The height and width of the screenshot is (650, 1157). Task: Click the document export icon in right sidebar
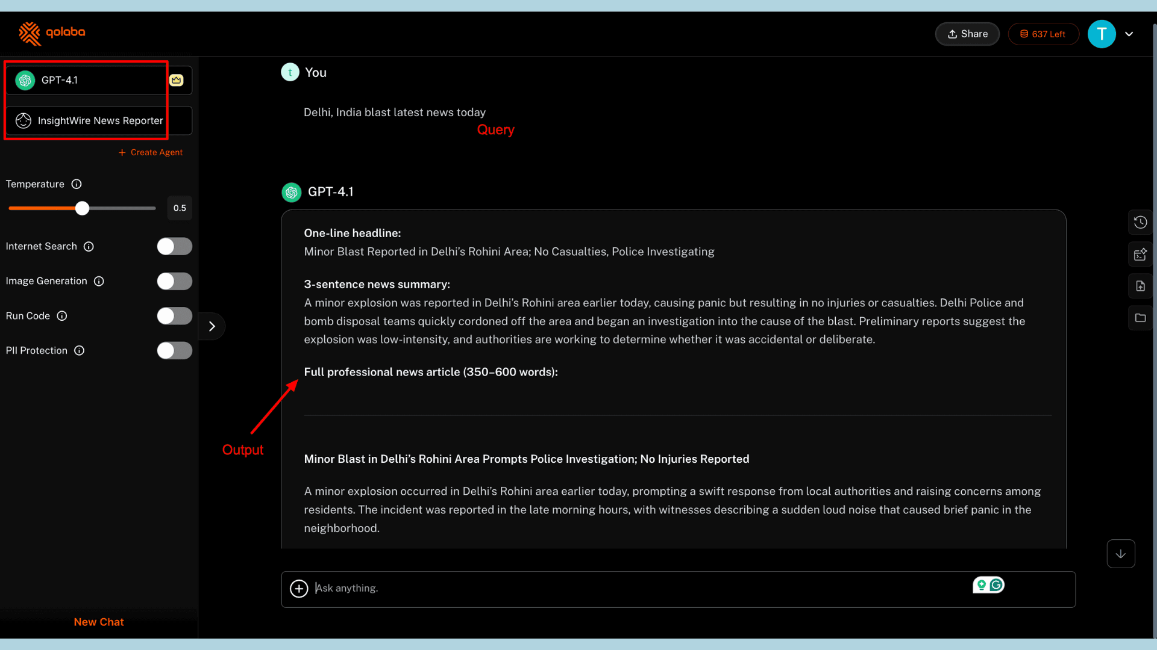click(x=1140, y=286)
